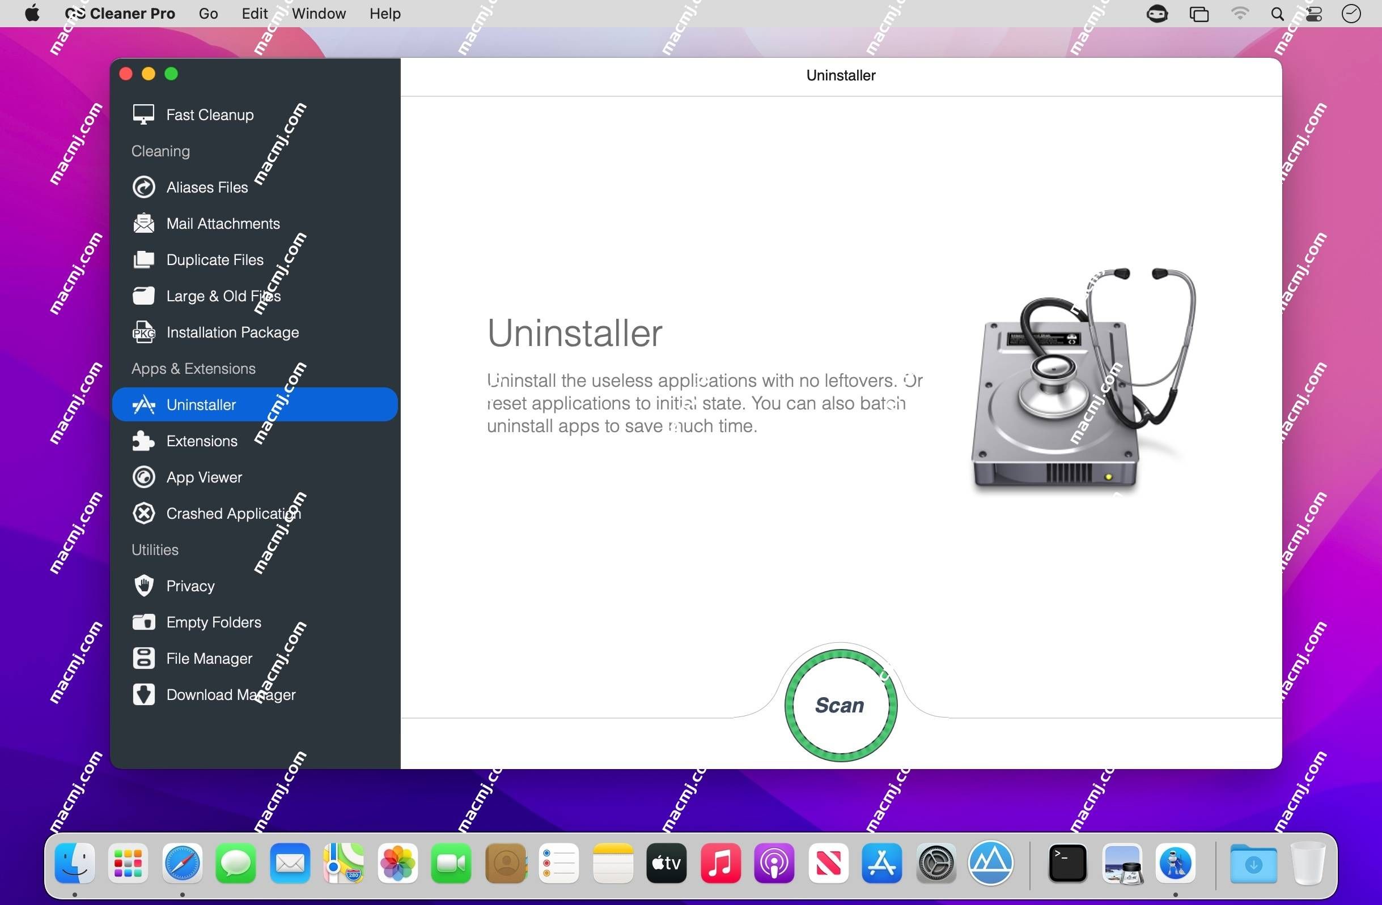Expand the Apps & Extensions section
Image resolution: width=1382 pixels, height=905 pixels.
tap(194, 368)
